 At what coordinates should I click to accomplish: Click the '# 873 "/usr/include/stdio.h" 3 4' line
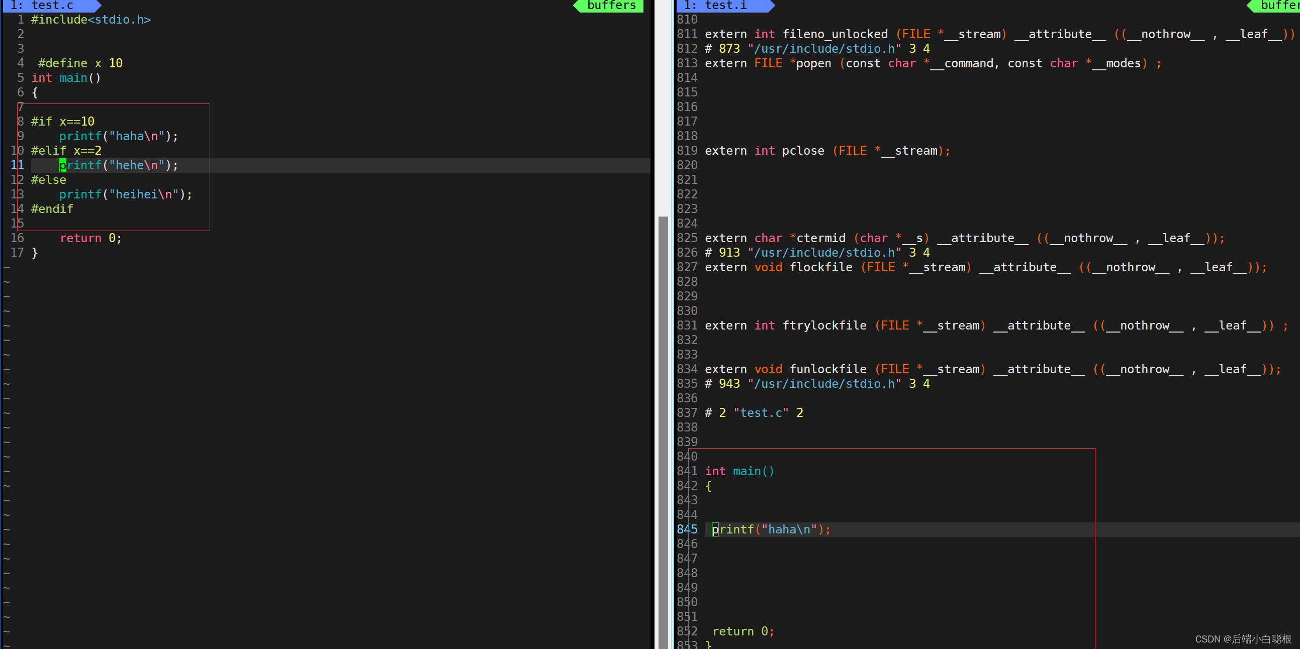817,49
